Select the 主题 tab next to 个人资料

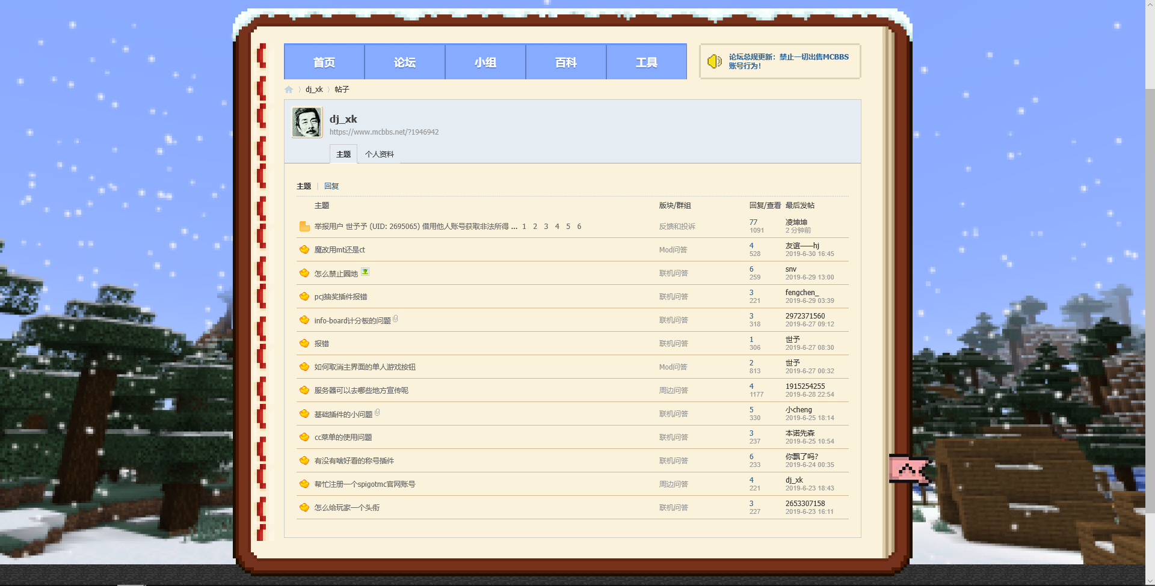tap(343, 154)
